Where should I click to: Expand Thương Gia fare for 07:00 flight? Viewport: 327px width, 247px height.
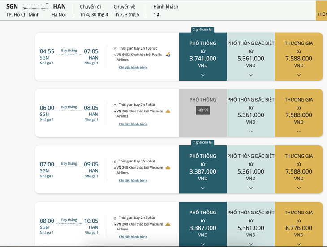point(299,188)
